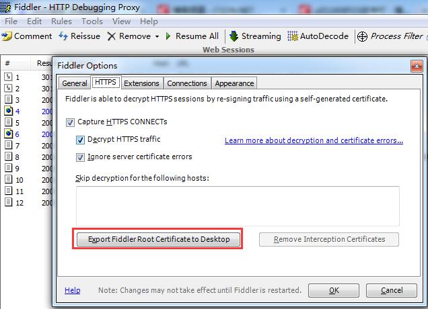Switch to the Extensions tab
The height and width of the screenshot is (309, 428).
click(141, 83)
